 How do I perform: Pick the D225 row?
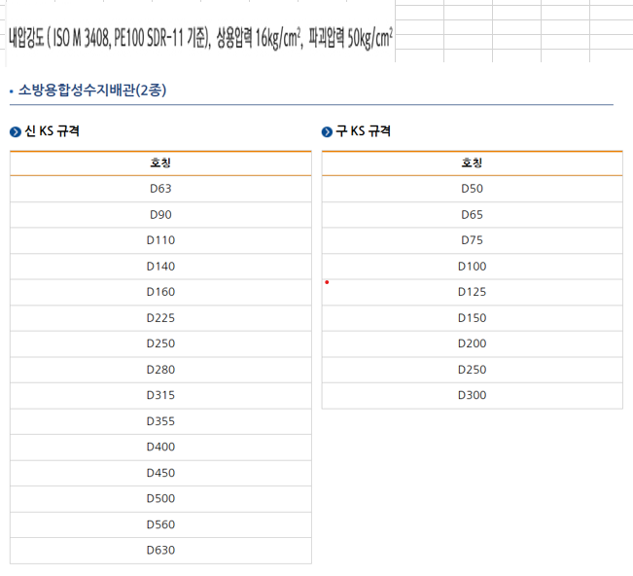[x=160, y=317]
